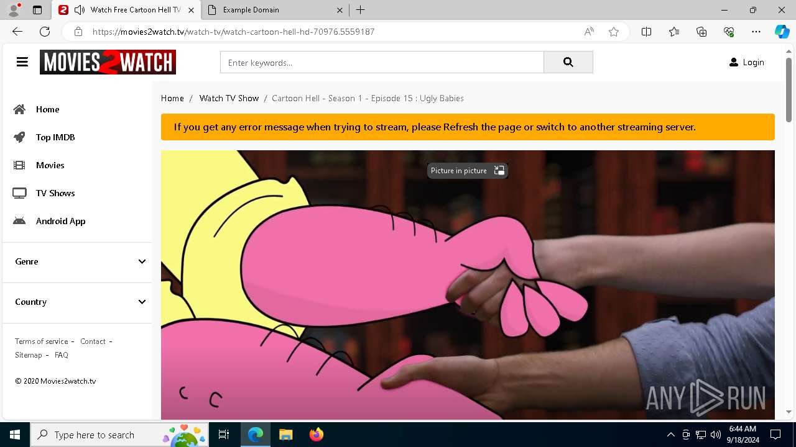Open the FAQ footer link
Image resolution: width=796 pixels, height=447 pixels.
coord(62,355)
